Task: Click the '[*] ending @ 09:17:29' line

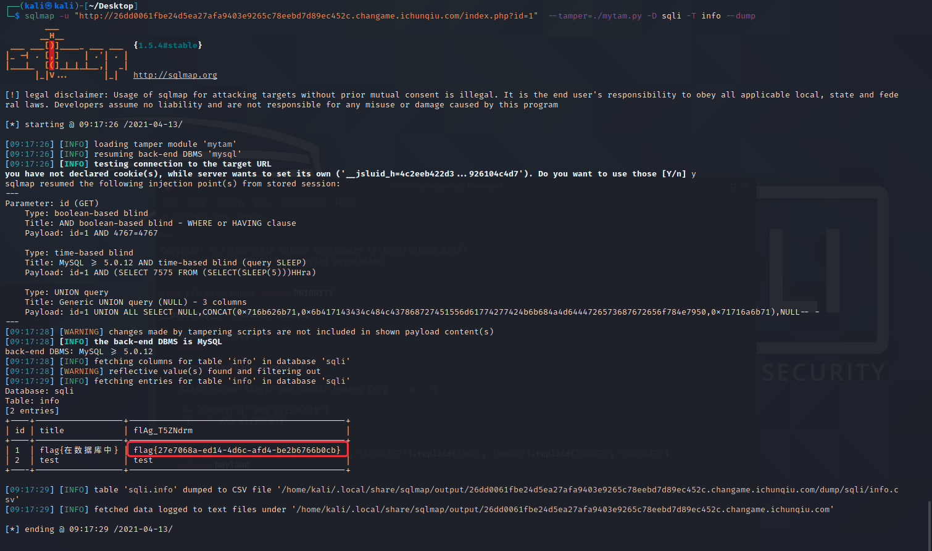Action: tap(89, 529)
